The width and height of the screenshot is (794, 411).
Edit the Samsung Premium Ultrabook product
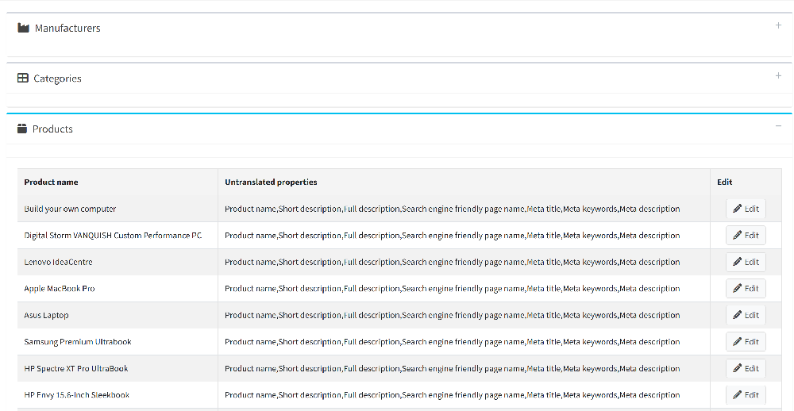click(x=746, y=342)
